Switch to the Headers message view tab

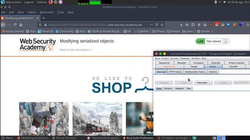point(179,89)
